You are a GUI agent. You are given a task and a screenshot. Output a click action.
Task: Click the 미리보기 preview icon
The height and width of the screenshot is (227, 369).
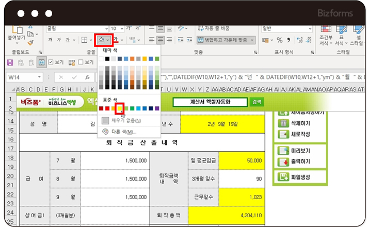pos(283,151)
